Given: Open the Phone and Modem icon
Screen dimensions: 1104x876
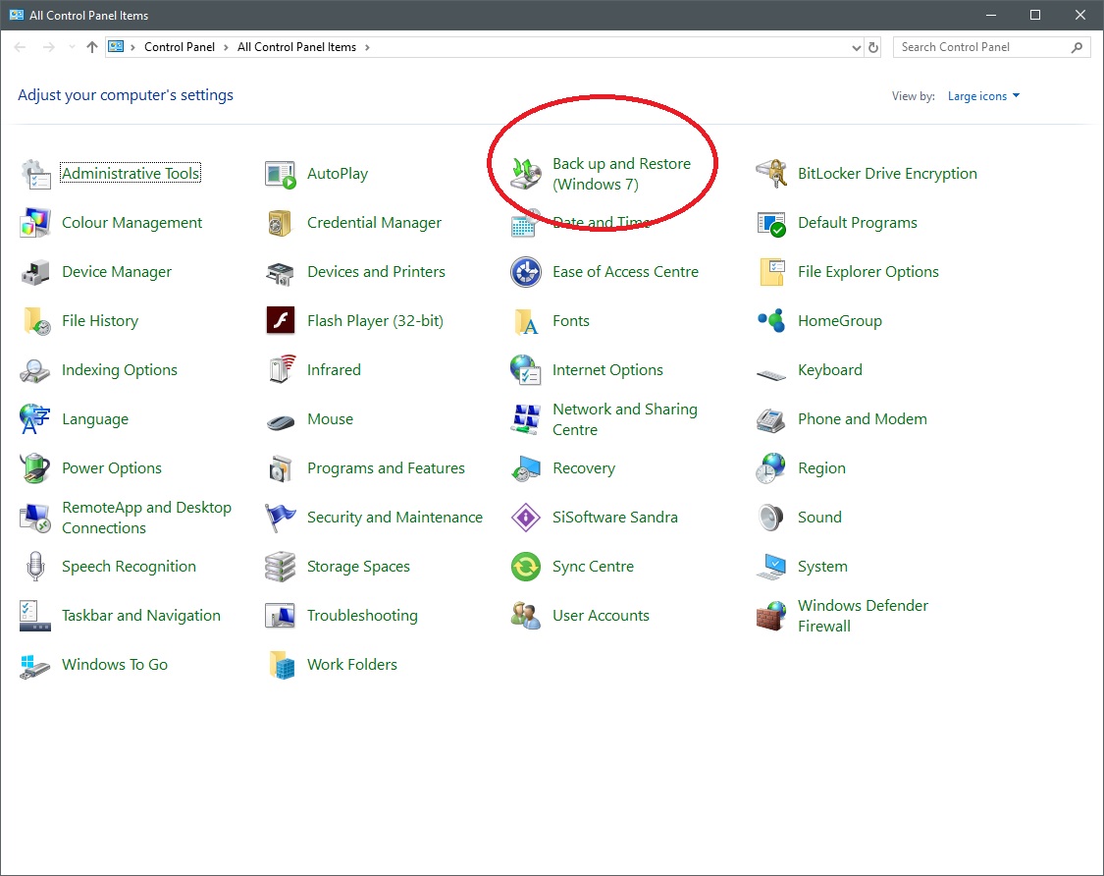Looking at the screenshot, I should [771, 419].
